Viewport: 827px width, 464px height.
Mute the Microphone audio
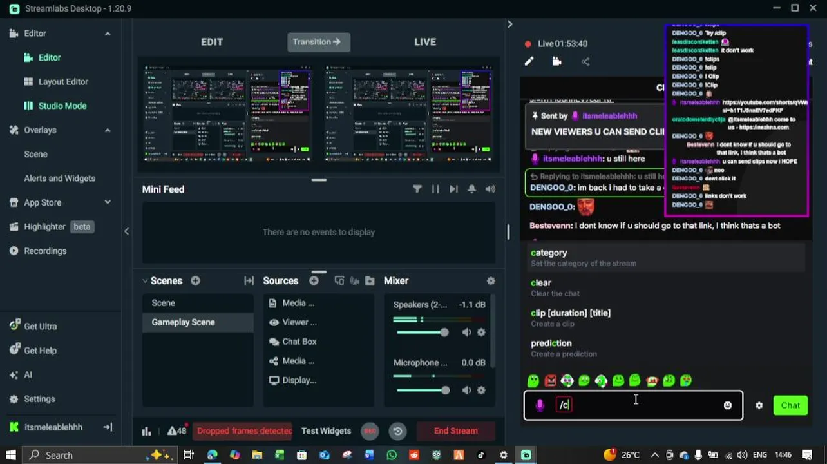(466, 390)
